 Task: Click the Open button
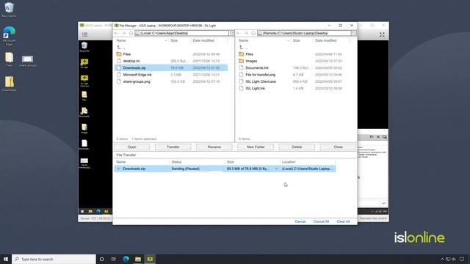[x=132, y=147]
